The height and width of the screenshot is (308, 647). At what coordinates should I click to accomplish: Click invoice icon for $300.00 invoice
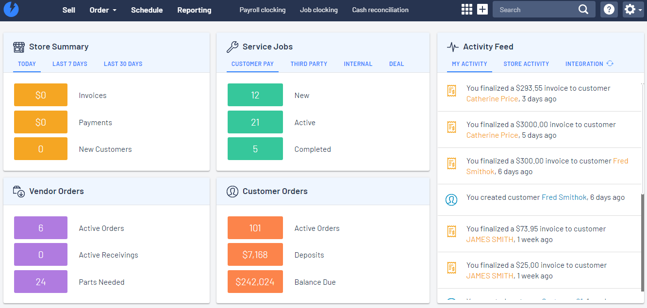point(451,163)
